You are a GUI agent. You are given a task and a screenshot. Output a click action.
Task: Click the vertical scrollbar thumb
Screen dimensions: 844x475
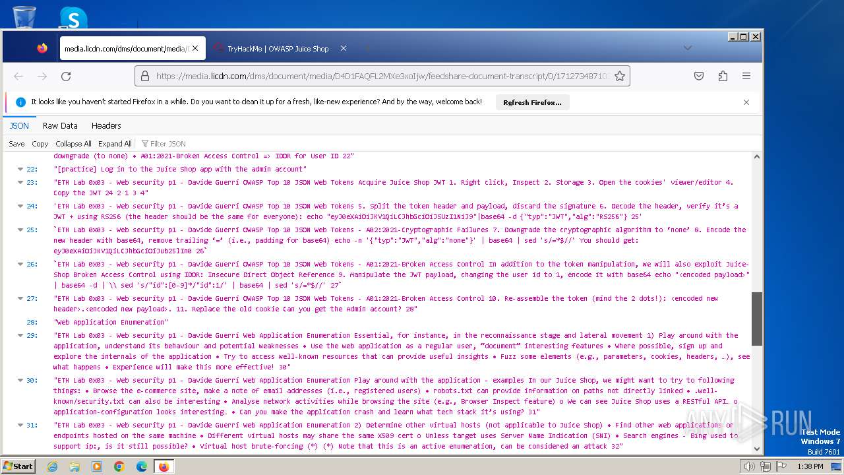coord(756,319)
